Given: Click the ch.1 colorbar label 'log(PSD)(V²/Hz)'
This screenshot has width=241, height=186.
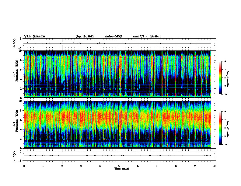Looking at the screenshot, I should pos(228,79).
